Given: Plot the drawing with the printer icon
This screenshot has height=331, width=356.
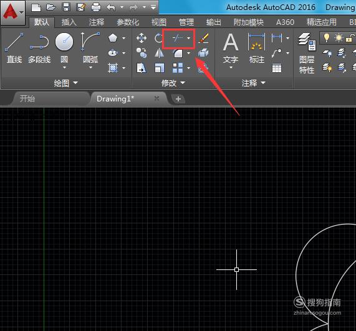Looking at the screenshot, I should pyautogui.click(x=96, y=7).
